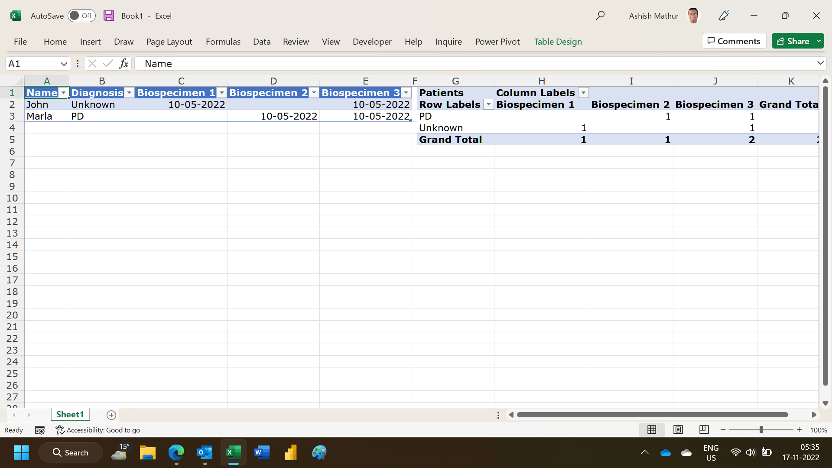Click the Select All corner triangle
The width and height of the screenshot is (832, 468).
(x=18, y=81)
